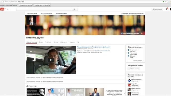Open AmperTV channel W icon
The width and height of the screenshot is (171, 96).
pos(129,85)
